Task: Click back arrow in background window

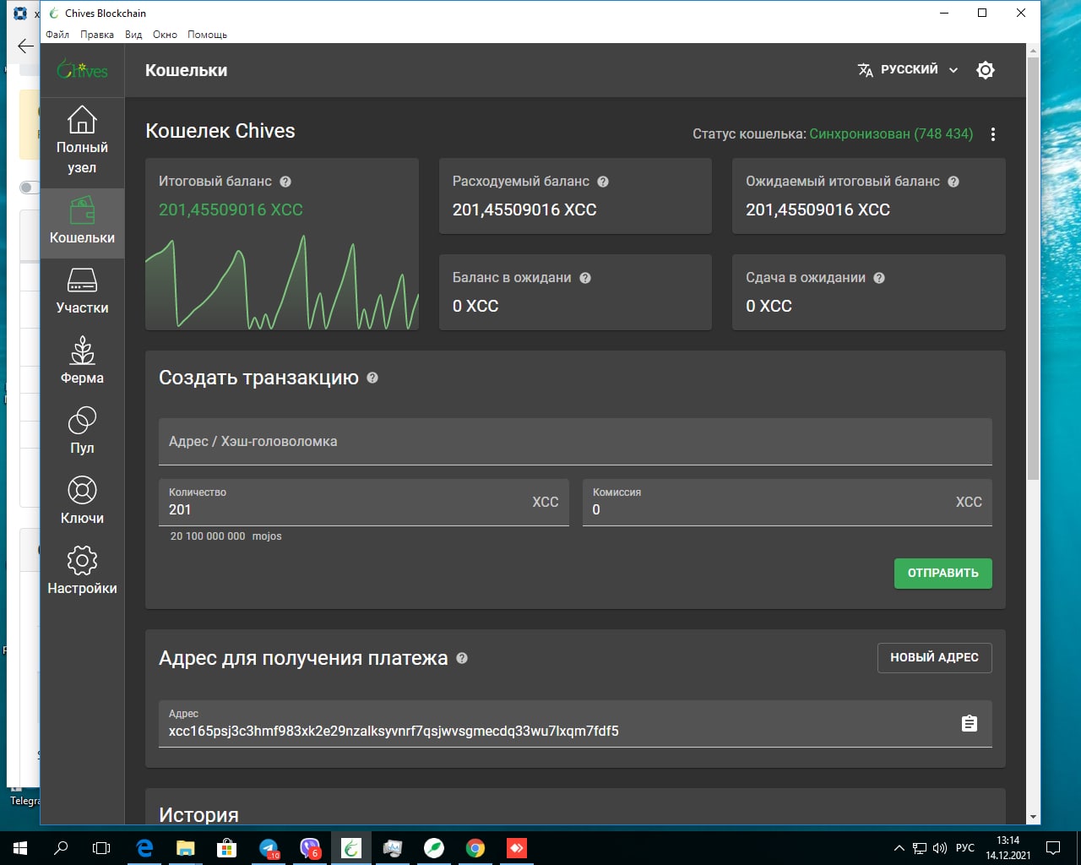Action: tap(26, 46)
